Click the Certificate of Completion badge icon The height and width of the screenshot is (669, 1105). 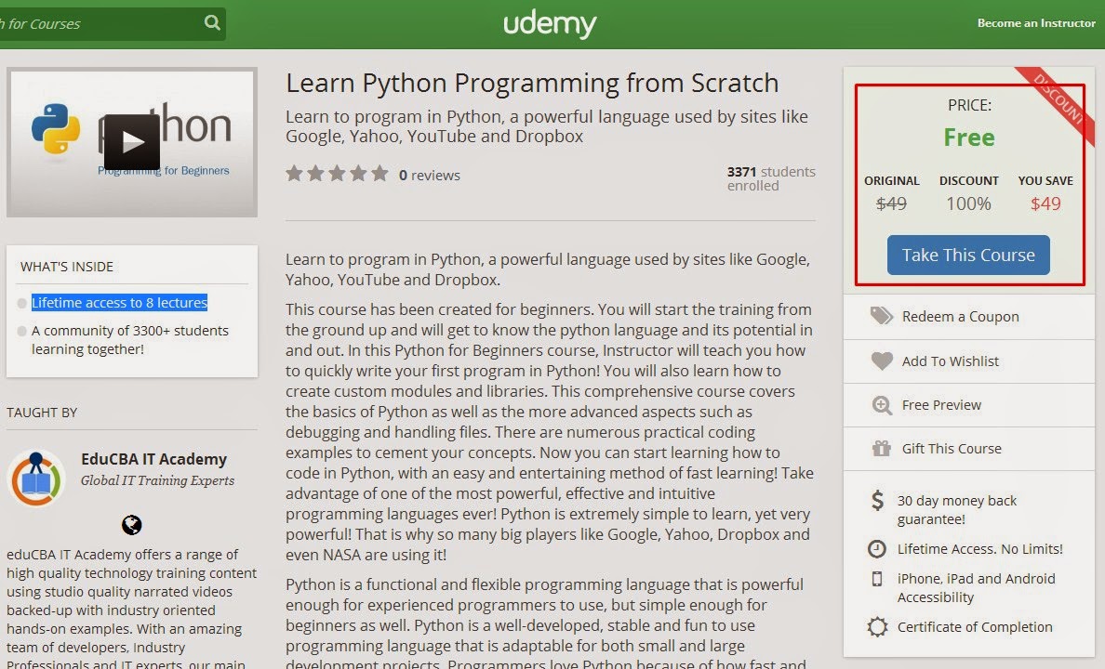click(877, 627)
